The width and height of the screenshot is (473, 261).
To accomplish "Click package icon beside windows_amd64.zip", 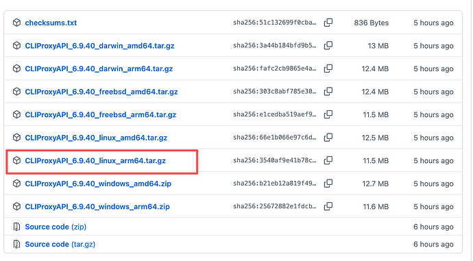I will (x=16, y=184).
